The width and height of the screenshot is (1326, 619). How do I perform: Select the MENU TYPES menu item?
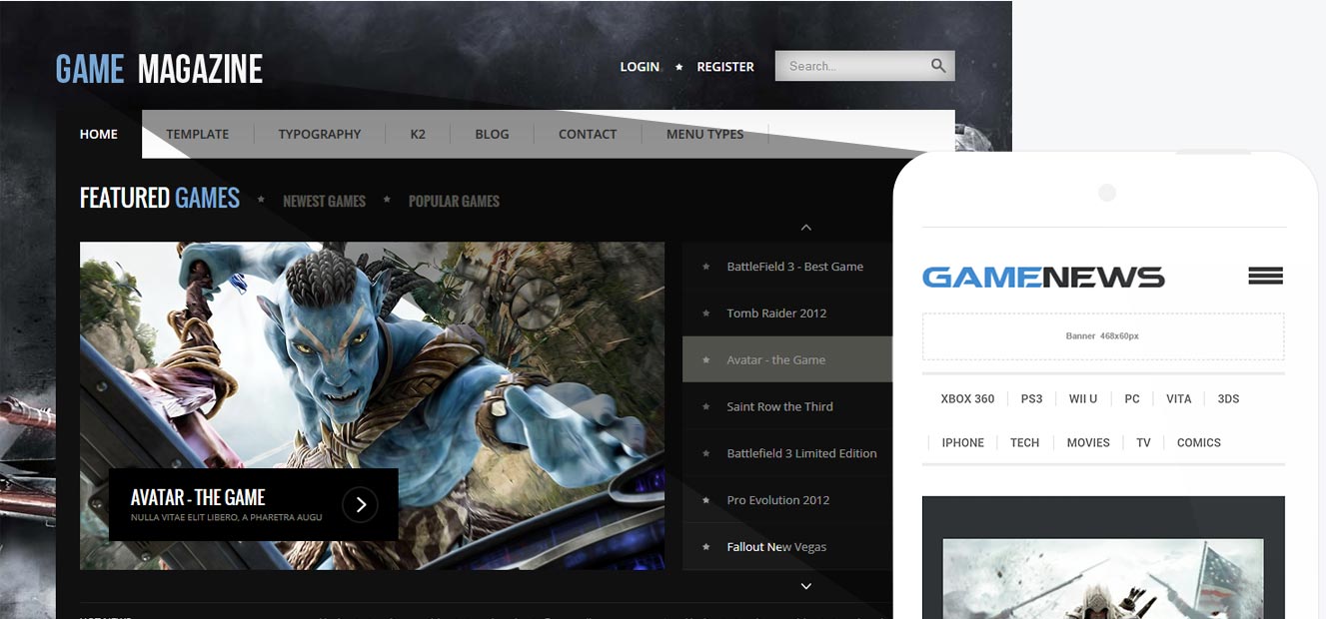tap(705, 134)
